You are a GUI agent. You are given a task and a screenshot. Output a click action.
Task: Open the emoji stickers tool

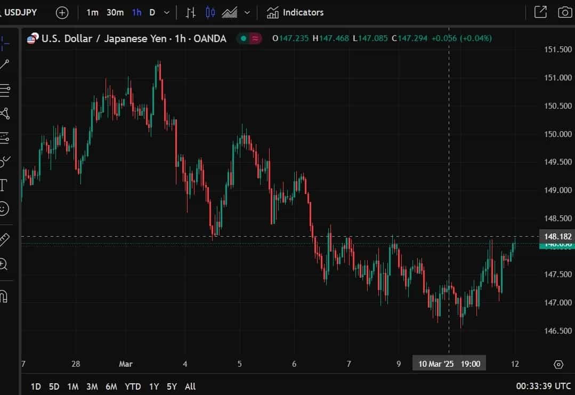pos(5,209)
